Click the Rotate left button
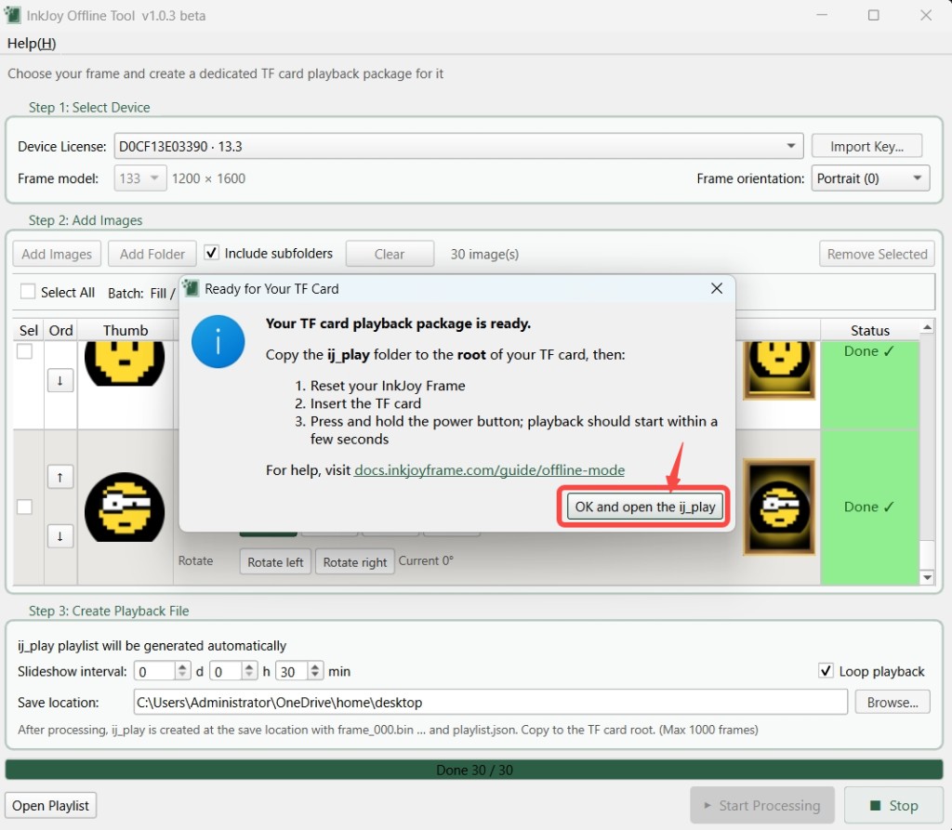 (275, 561)
